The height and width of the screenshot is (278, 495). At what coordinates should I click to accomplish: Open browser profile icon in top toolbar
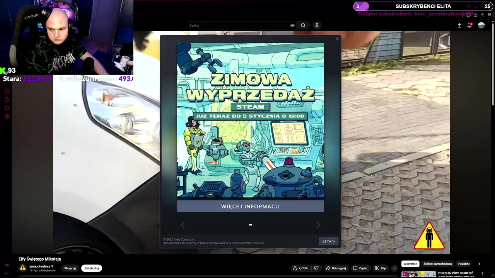(x=475, y=15)
